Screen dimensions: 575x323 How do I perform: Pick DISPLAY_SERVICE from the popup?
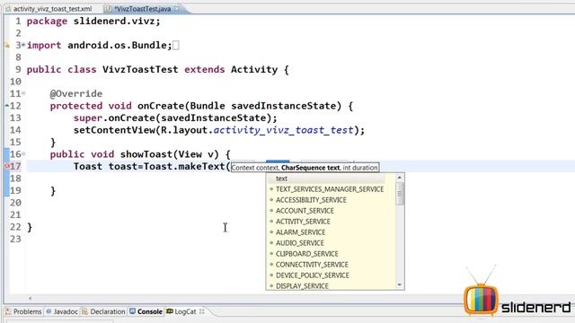coord(302,286)
